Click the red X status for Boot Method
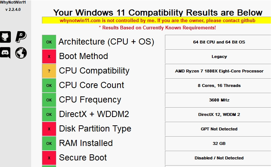This screenshot has width=272, height=167. click(49, 57)
